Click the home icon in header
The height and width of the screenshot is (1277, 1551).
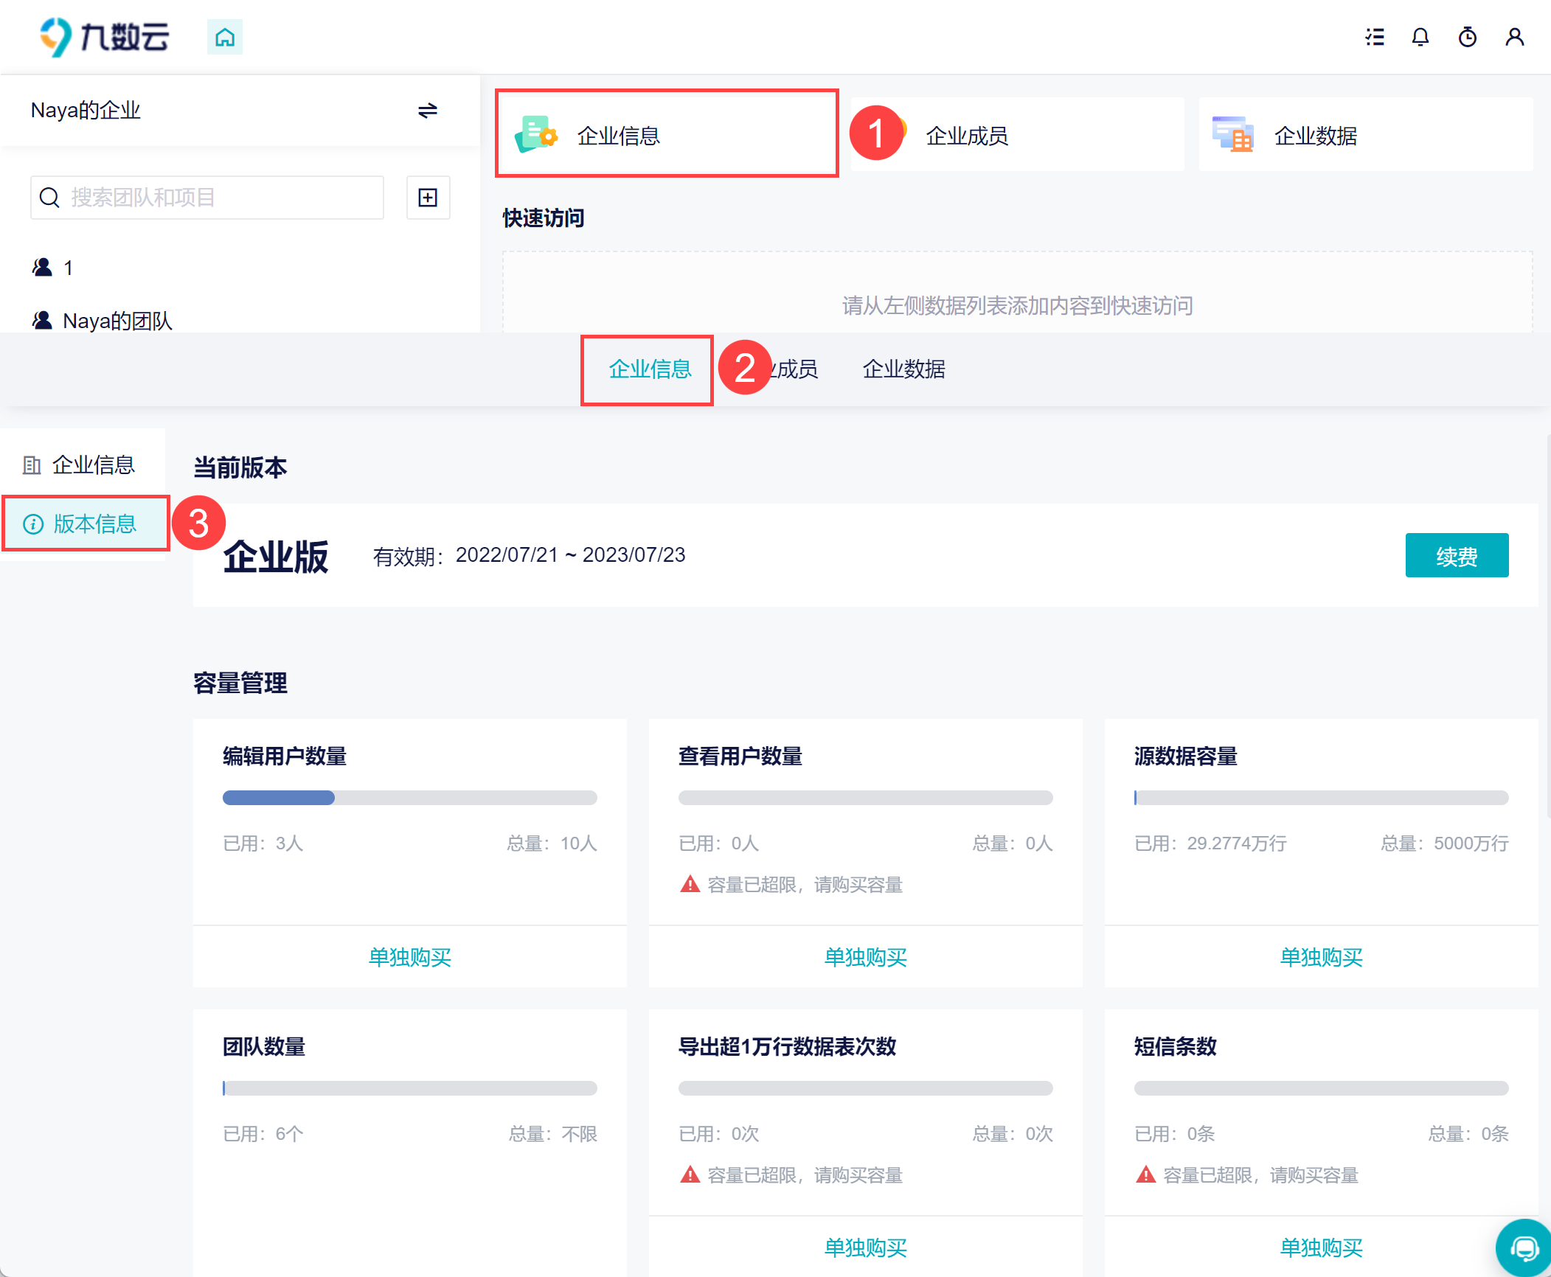224,37
